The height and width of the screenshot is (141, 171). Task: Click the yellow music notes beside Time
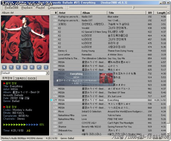(x=28, y=131)
